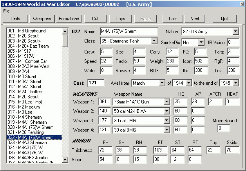The height and width of the screenshot is (171, 246).
Task: Select 026 - M4A3E2 Jumbo
Action: (x=34, y=158)
